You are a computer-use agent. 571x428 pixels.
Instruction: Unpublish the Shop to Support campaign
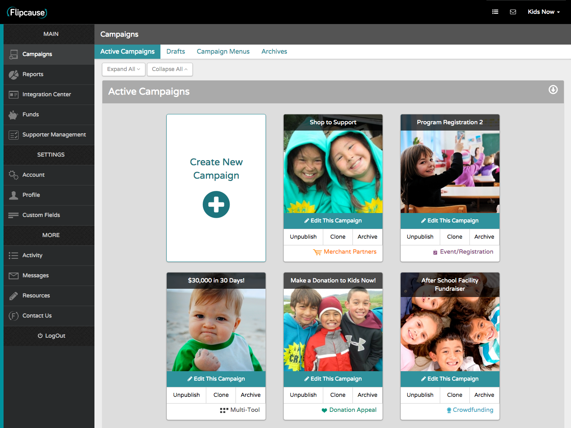click(303, 237)
